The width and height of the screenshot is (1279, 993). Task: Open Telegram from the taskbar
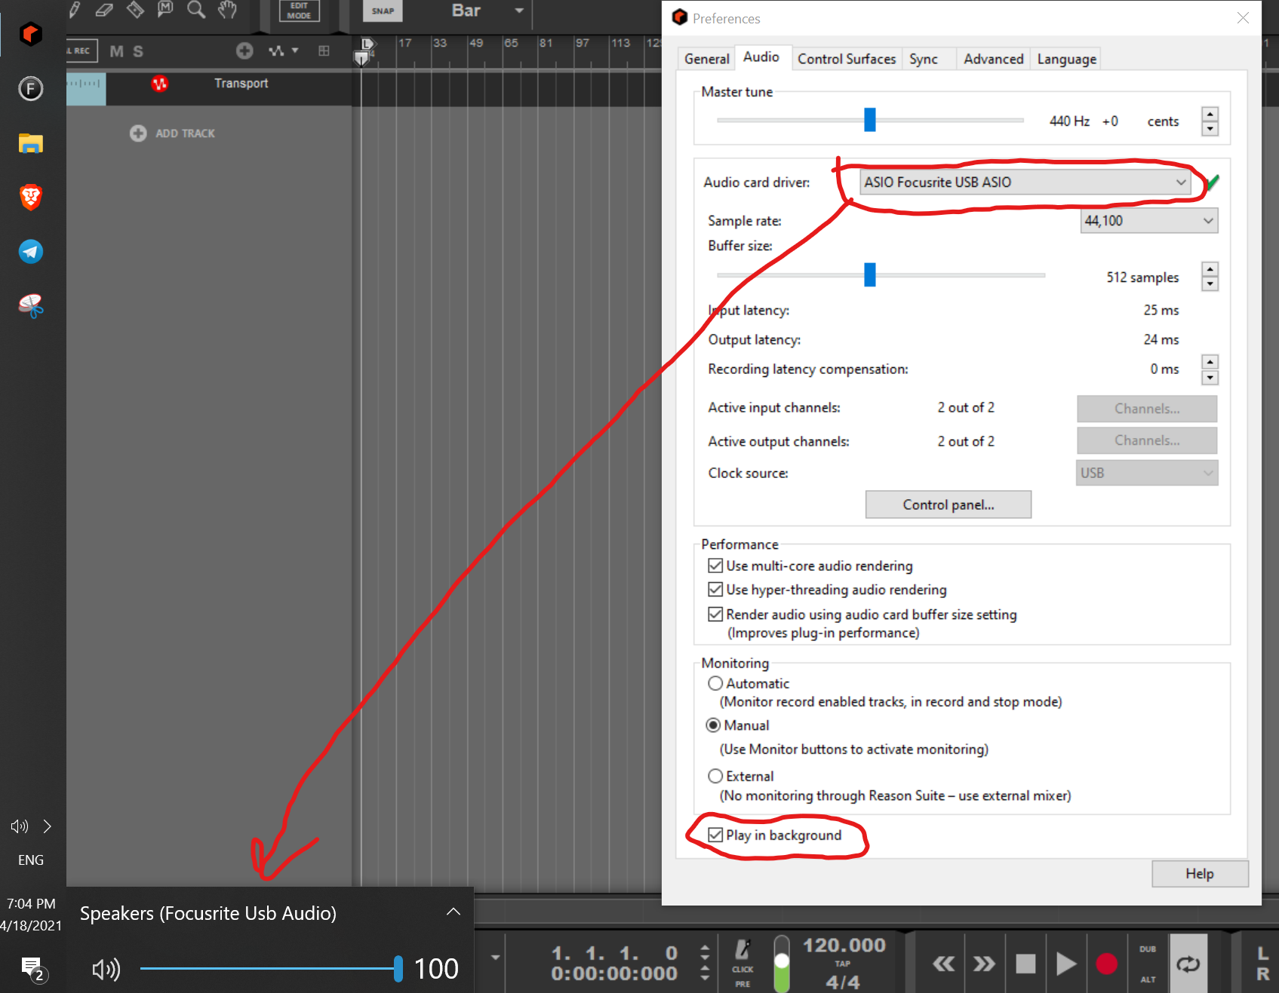click(x=31, y=252)
